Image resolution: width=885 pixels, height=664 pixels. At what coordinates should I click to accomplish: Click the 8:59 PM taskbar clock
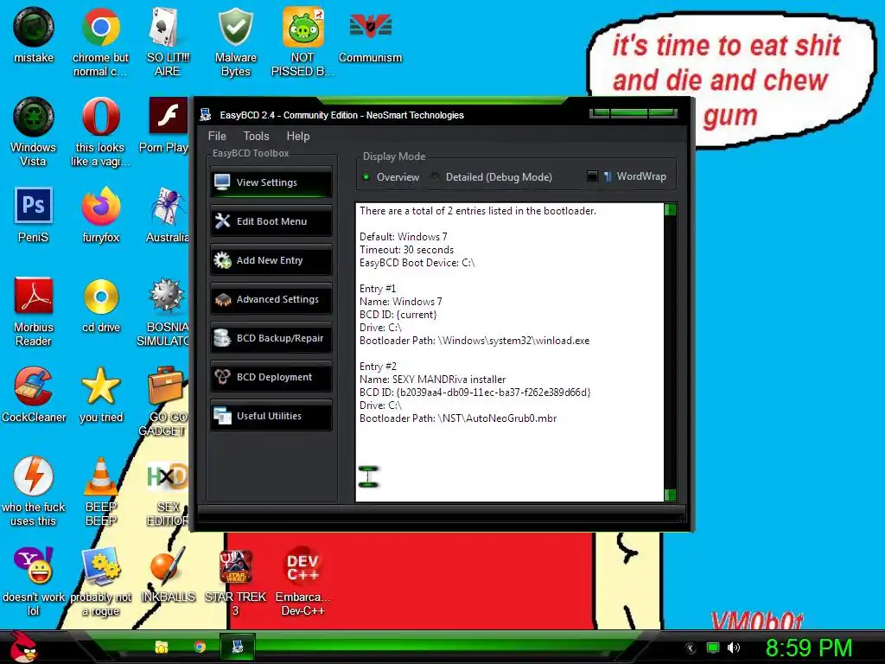coord(809,648)
